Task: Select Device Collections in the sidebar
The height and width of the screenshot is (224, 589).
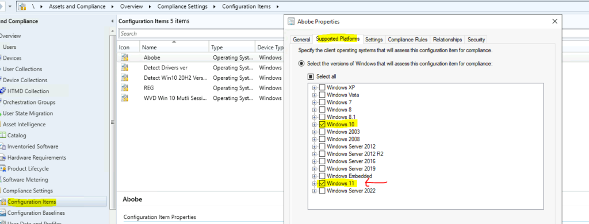Action: [x=25, y=80]
